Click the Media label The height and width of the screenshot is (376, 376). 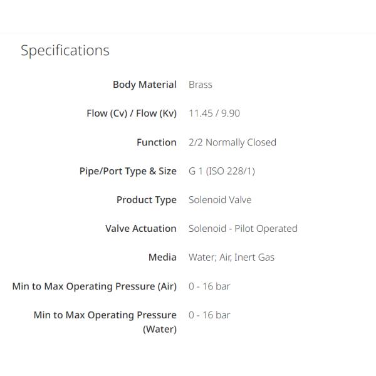pos(162,258)
